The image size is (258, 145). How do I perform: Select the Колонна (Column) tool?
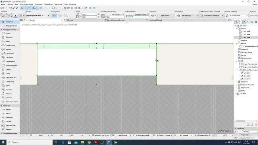[x=10, y=37]
